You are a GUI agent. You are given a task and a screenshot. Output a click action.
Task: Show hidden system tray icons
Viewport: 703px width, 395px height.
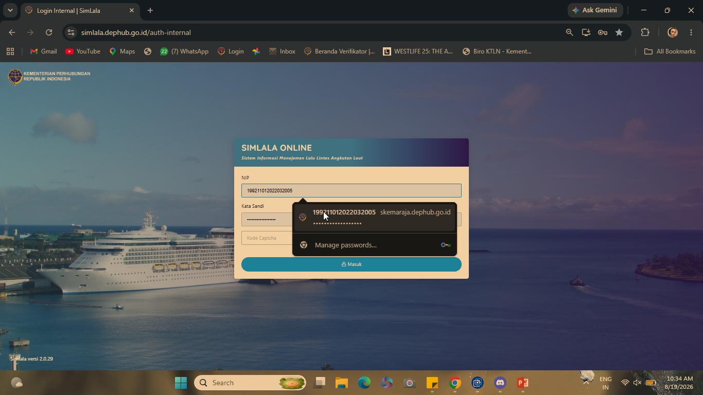coord(586,383)
